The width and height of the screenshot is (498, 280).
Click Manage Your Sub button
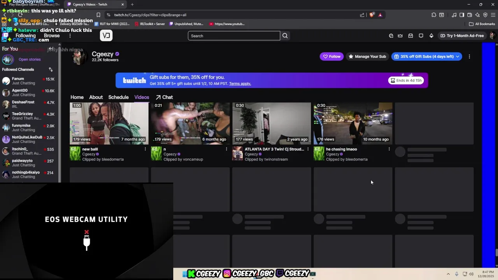pyautogui.click(x=367, y=56)
